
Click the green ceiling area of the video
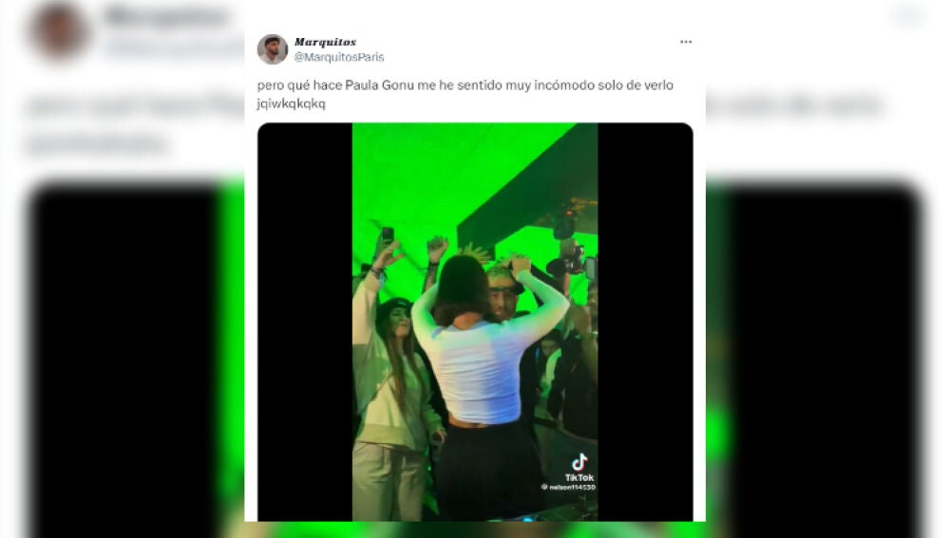click(x=436, y=176)
